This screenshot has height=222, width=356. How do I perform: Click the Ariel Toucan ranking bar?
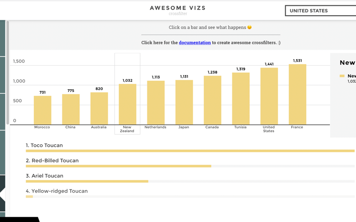pos(87,181)
